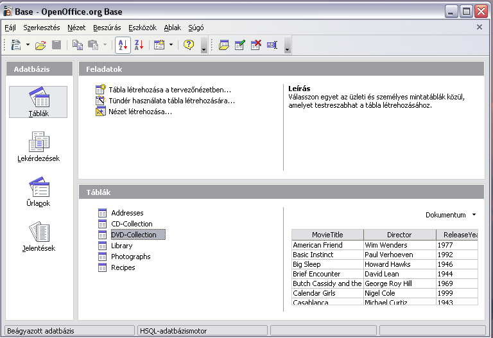493x338 pixels.
Task: Click Tündér használata tábla létrehozására link
Action: [x=171, y=101]
